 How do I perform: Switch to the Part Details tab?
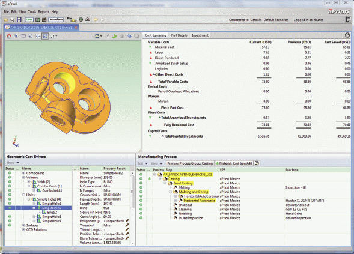tap(179, 35)
